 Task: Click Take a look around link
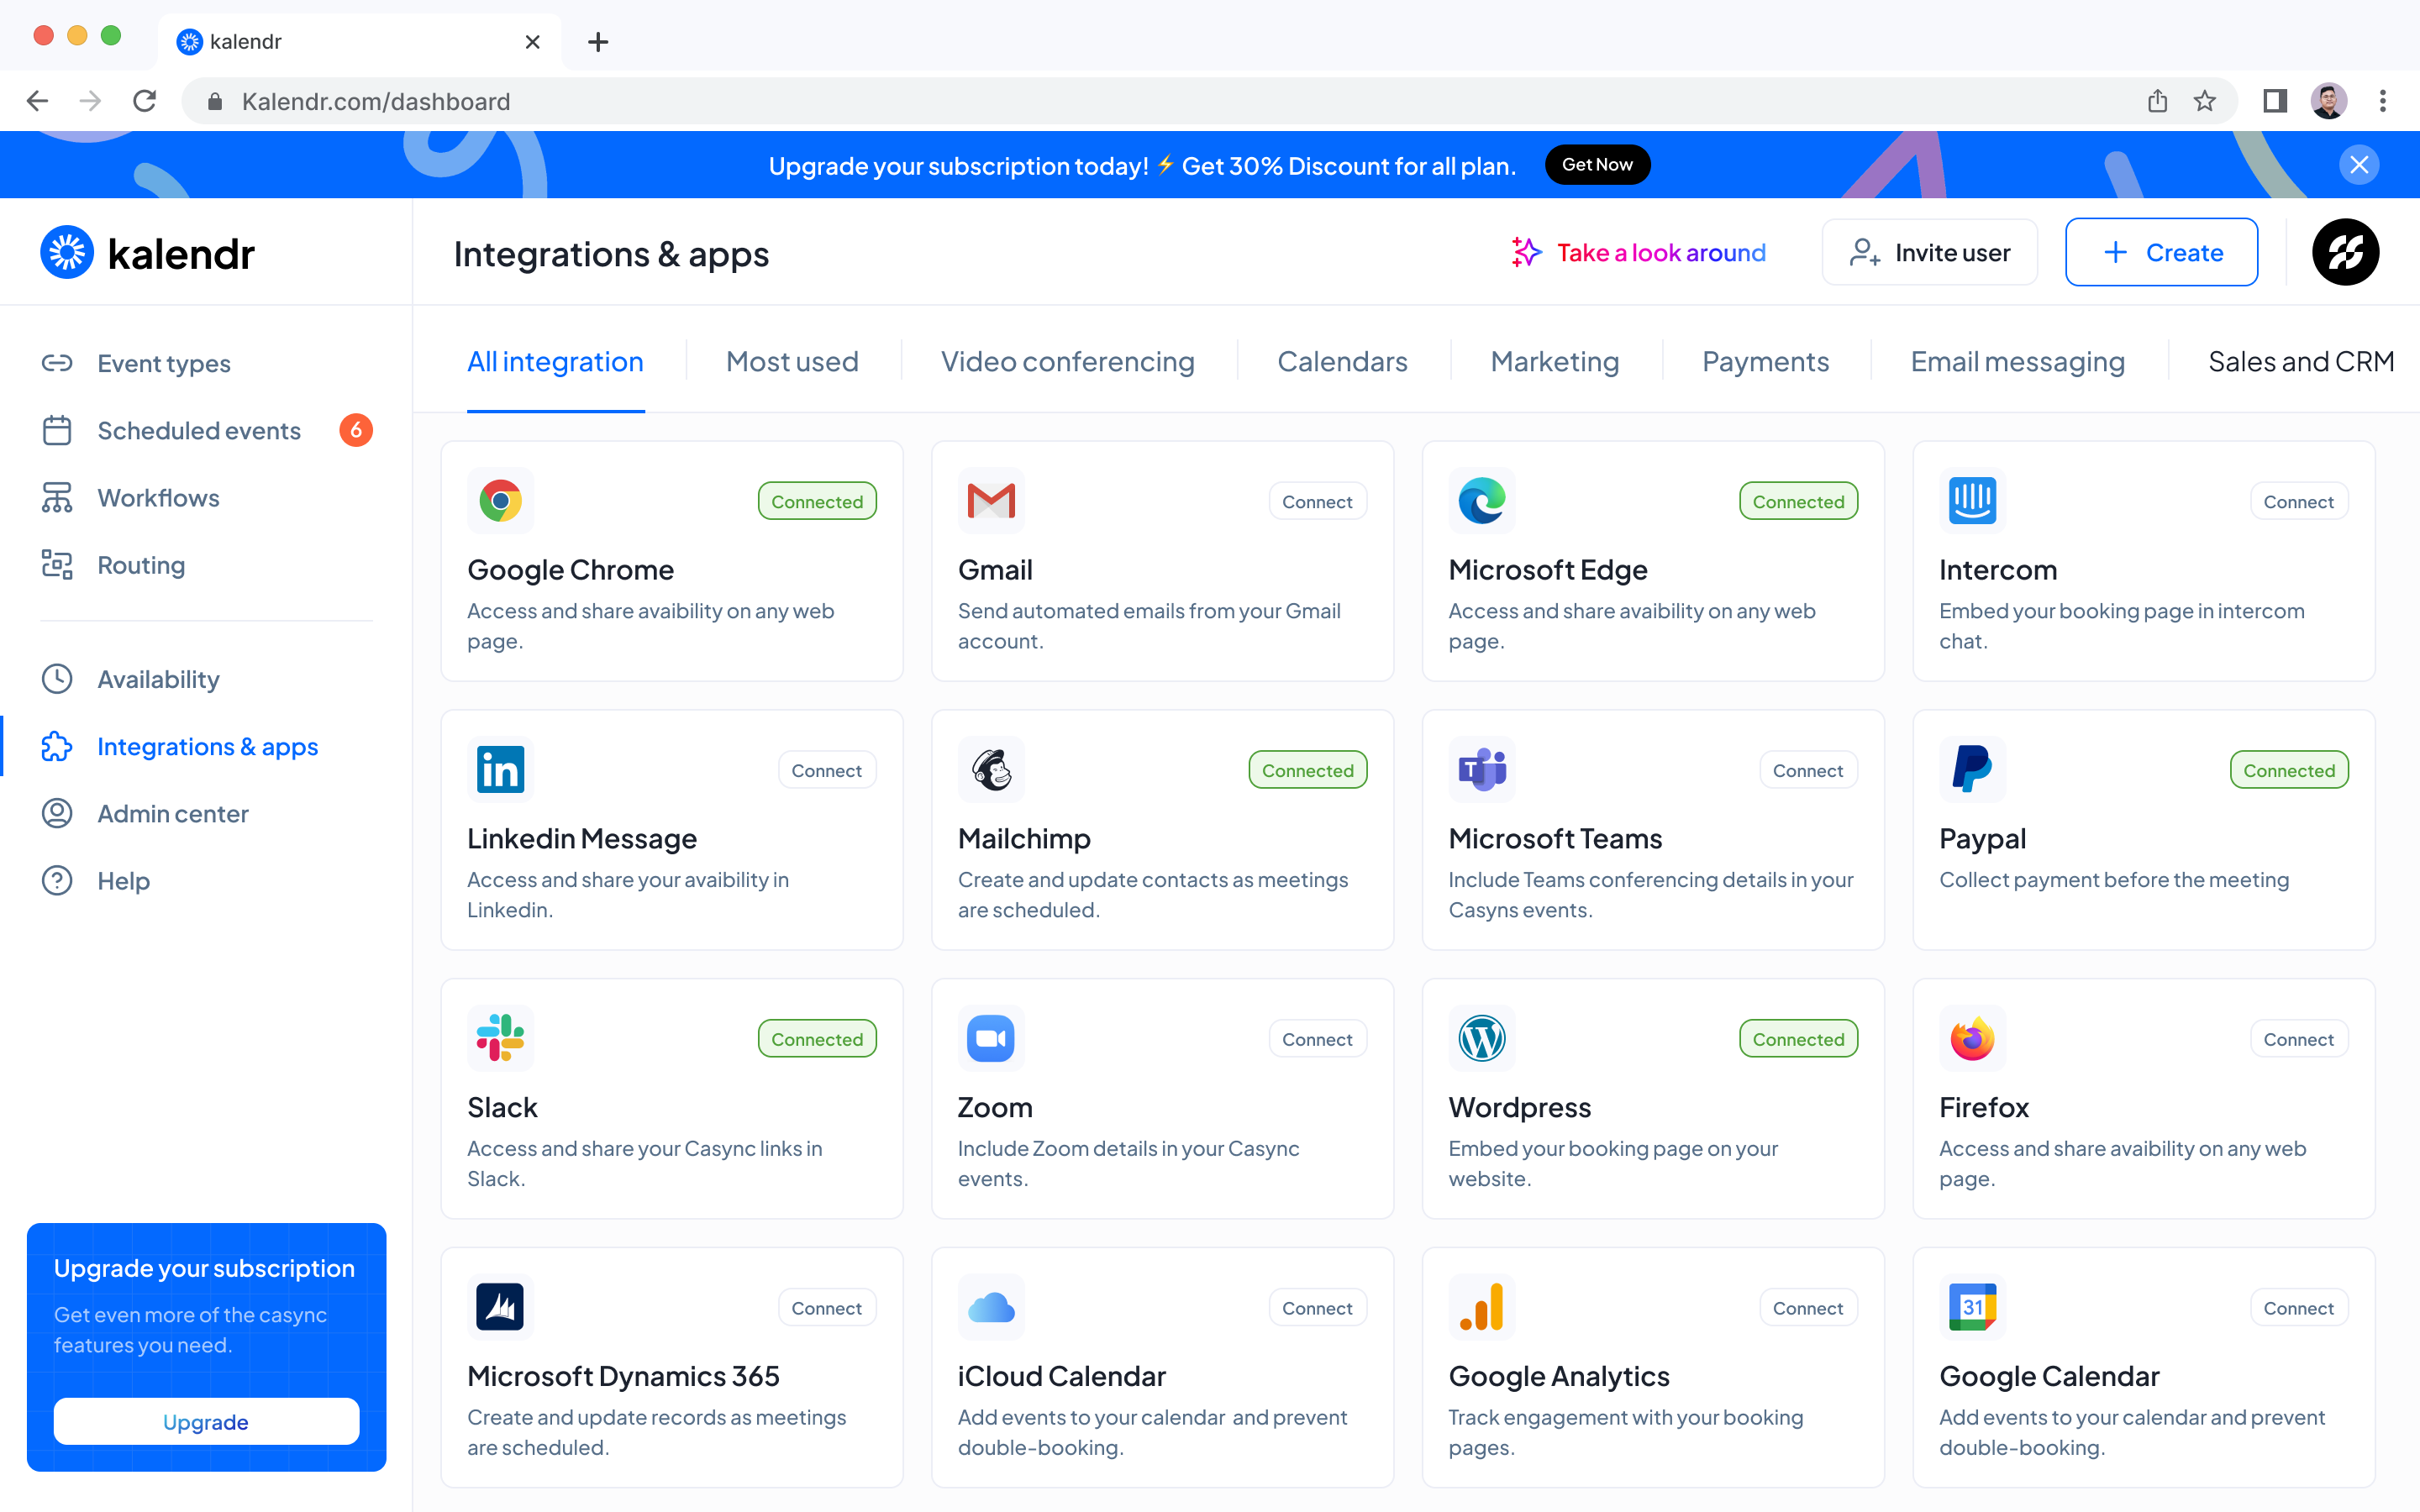[1638, 252]
